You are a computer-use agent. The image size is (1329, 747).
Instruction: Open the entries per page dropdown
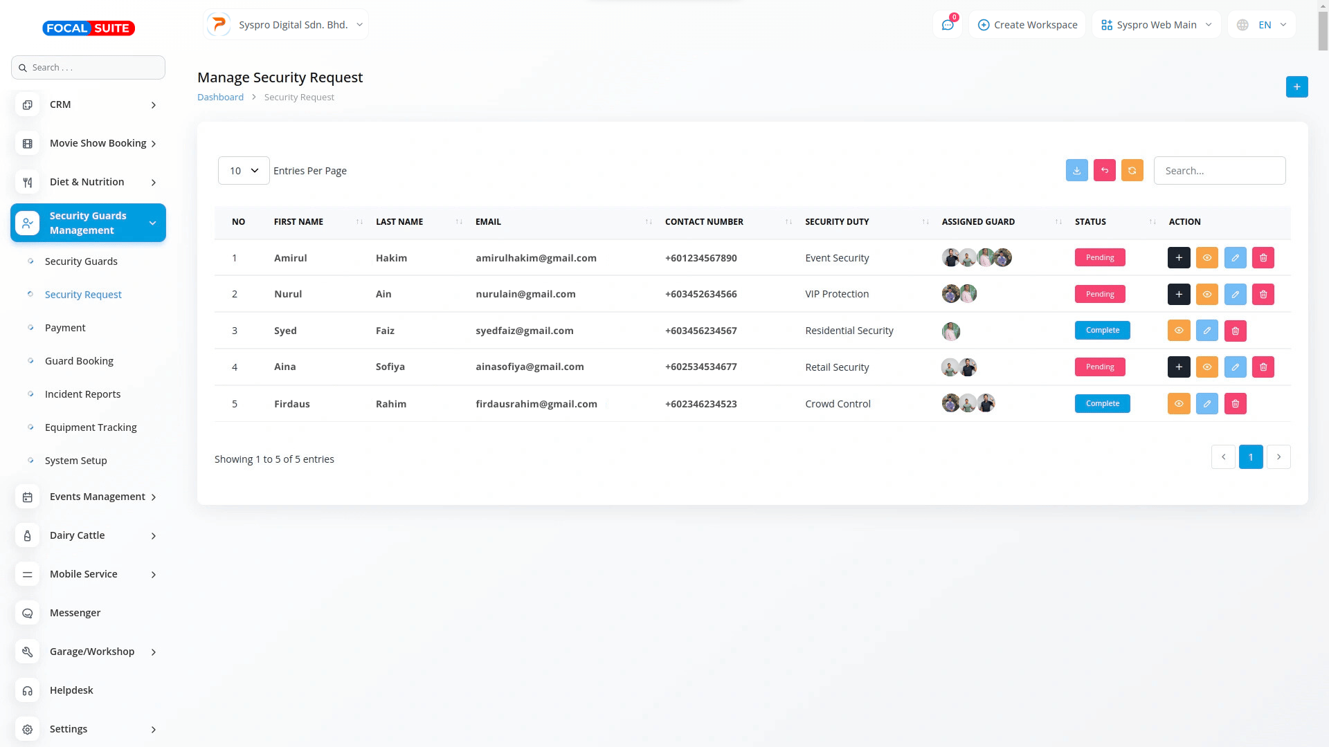tap(244, 171)
